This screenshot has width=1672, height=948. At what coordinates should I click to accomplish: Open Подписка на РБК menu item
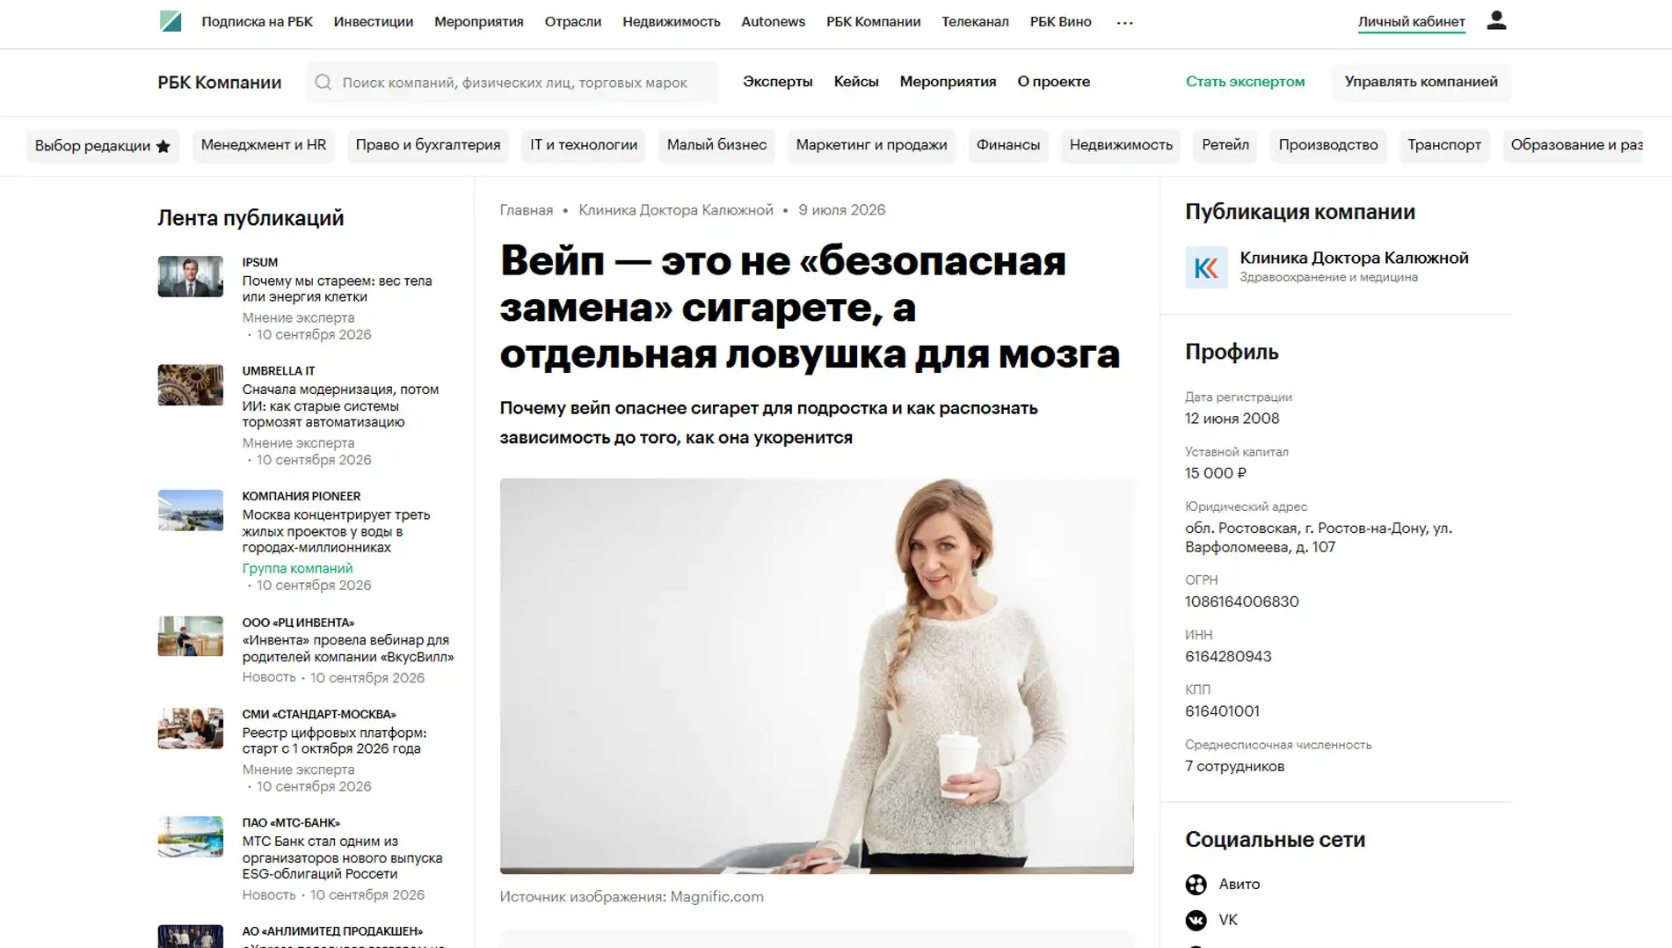257,22
